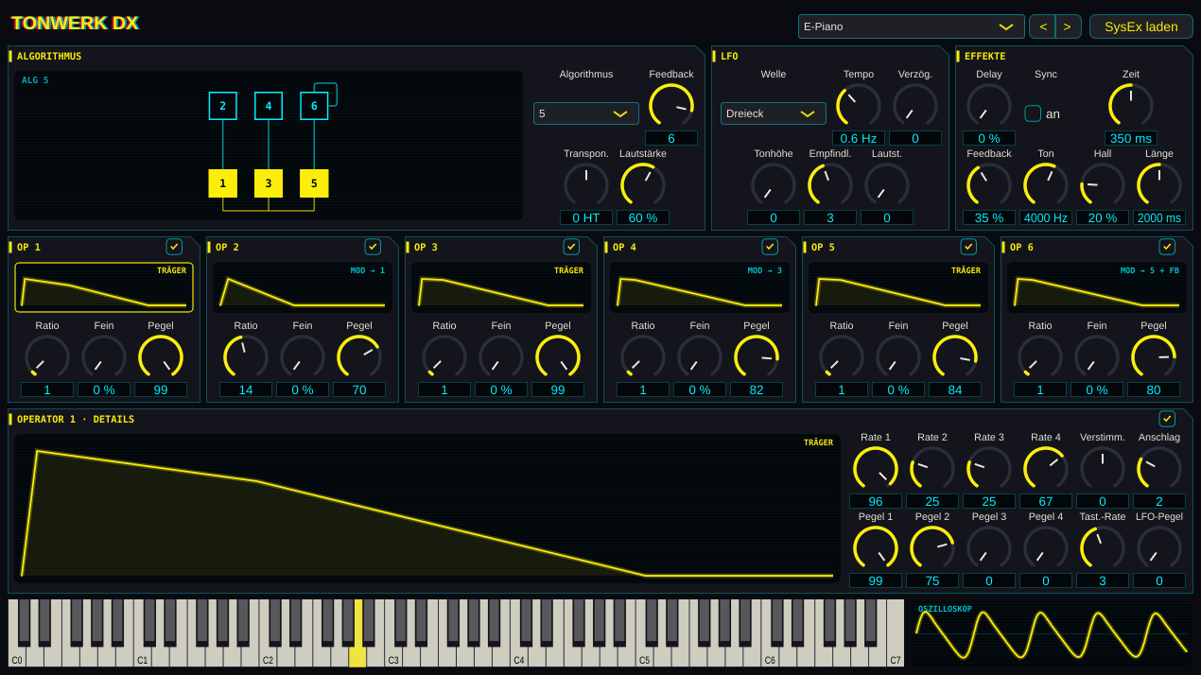Click the Pegel 2 knob in Operator details
This screenshot has height=675, width=1201.
point(932,548)
